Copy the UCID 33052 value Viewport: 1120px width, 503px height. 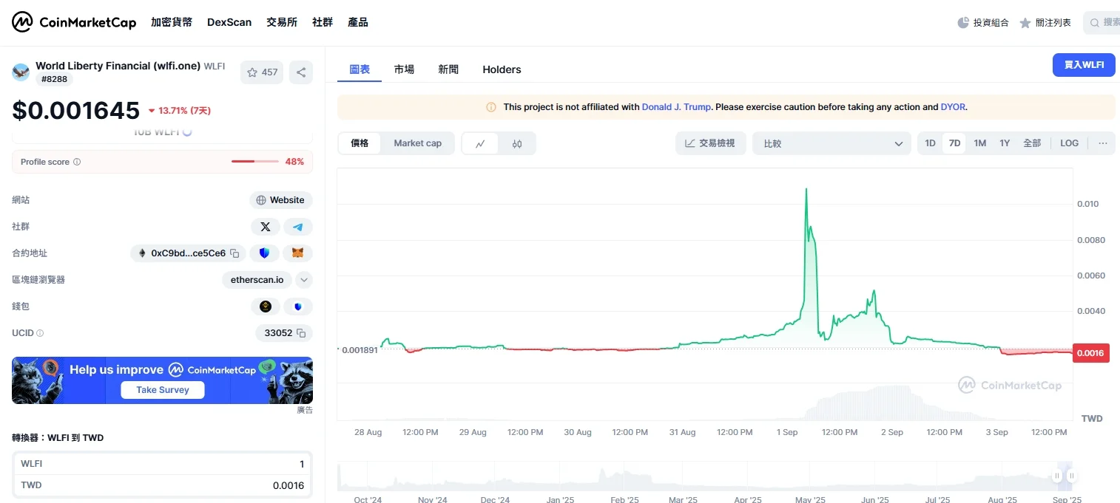(301, 333)
